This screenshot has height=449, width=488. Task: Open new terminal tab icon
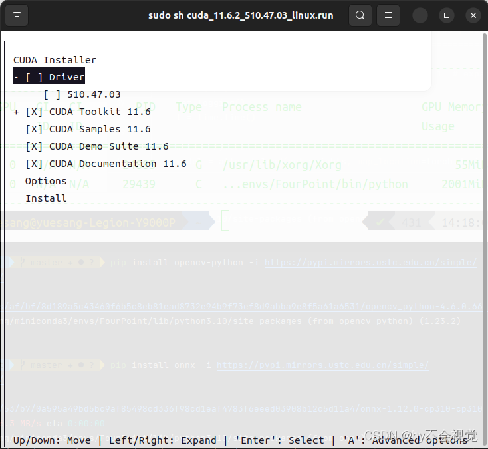tap(17, 15)
